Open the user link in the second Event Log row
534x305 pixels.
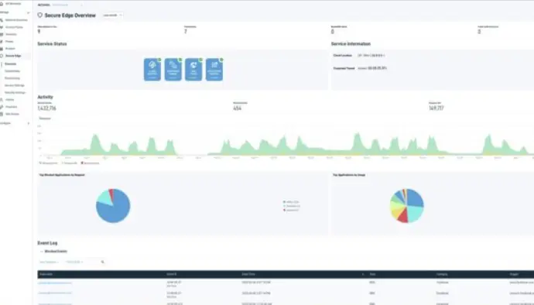(55, 293)
